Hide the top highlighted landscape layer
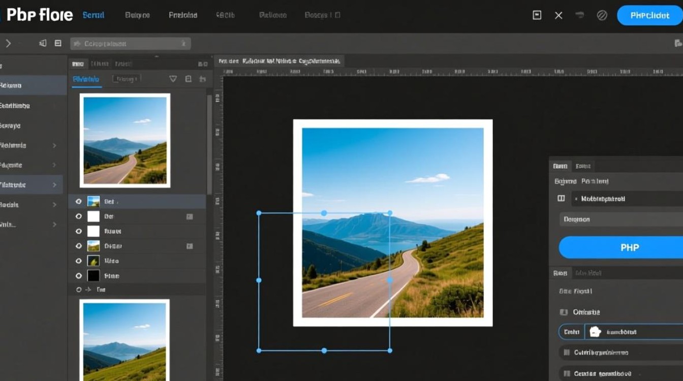This screenshot has height=381, width=683. tap(78, 202)
